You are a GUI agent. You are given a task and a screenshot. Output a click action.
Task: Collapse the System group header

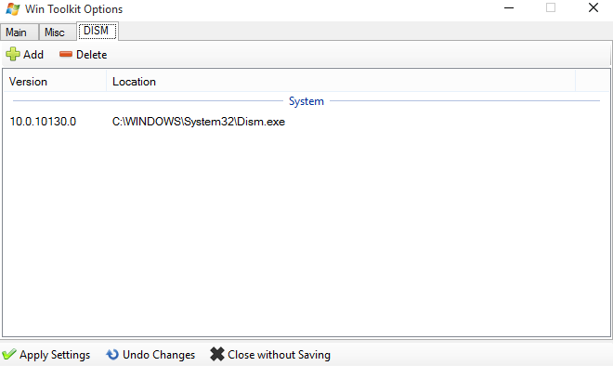(306, 101)
